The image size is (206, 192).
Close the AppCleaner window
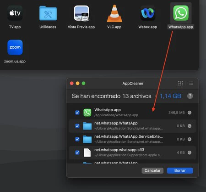[72, 83]
